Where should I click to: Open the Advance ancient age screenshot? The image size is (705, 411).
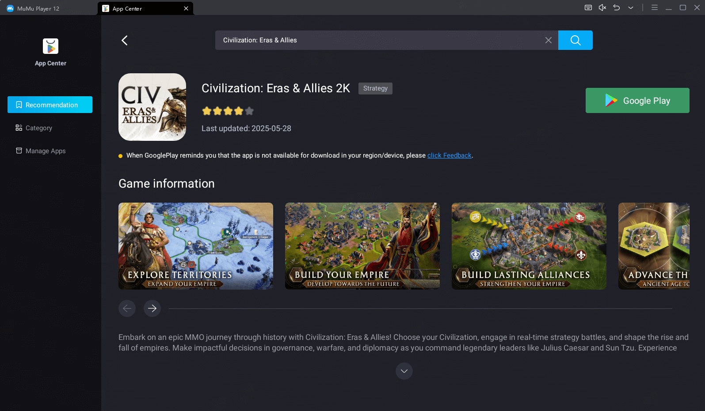point(654,246)
